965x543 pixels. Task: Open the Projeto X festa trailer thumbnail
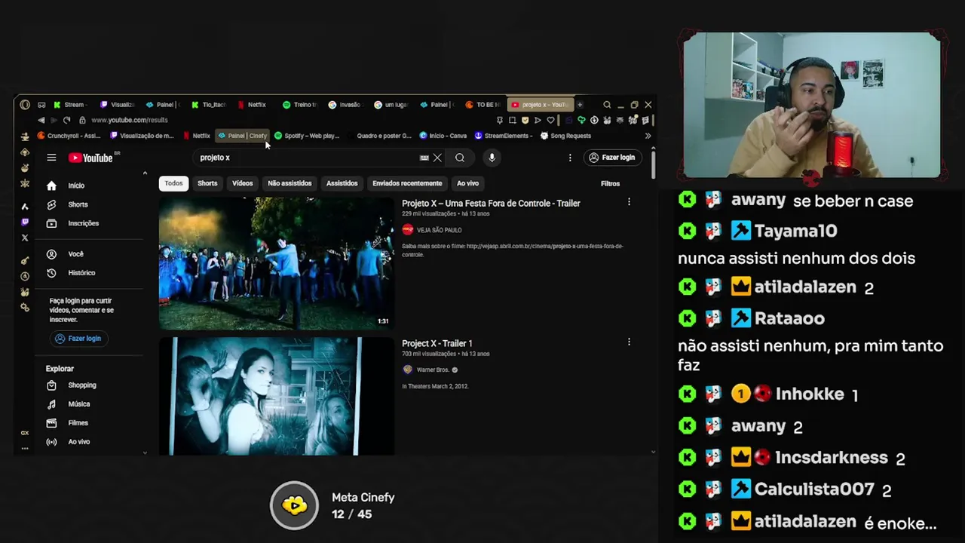(276, 263)
